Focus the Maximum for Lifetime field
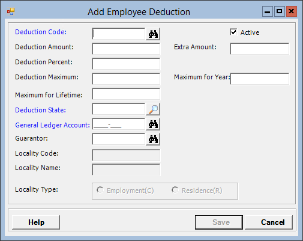The width and height of the screenshot is (303, 241). [126, 94]
